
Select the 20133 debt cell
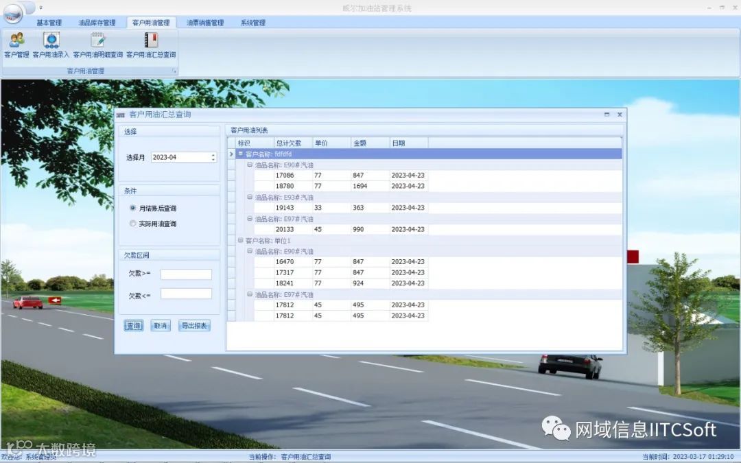tap(293, 230)
